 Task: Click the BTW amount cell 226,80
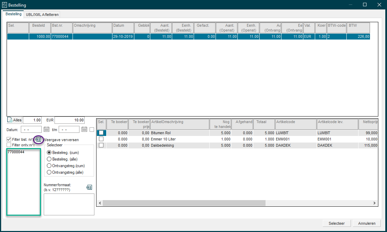(358, 36)
